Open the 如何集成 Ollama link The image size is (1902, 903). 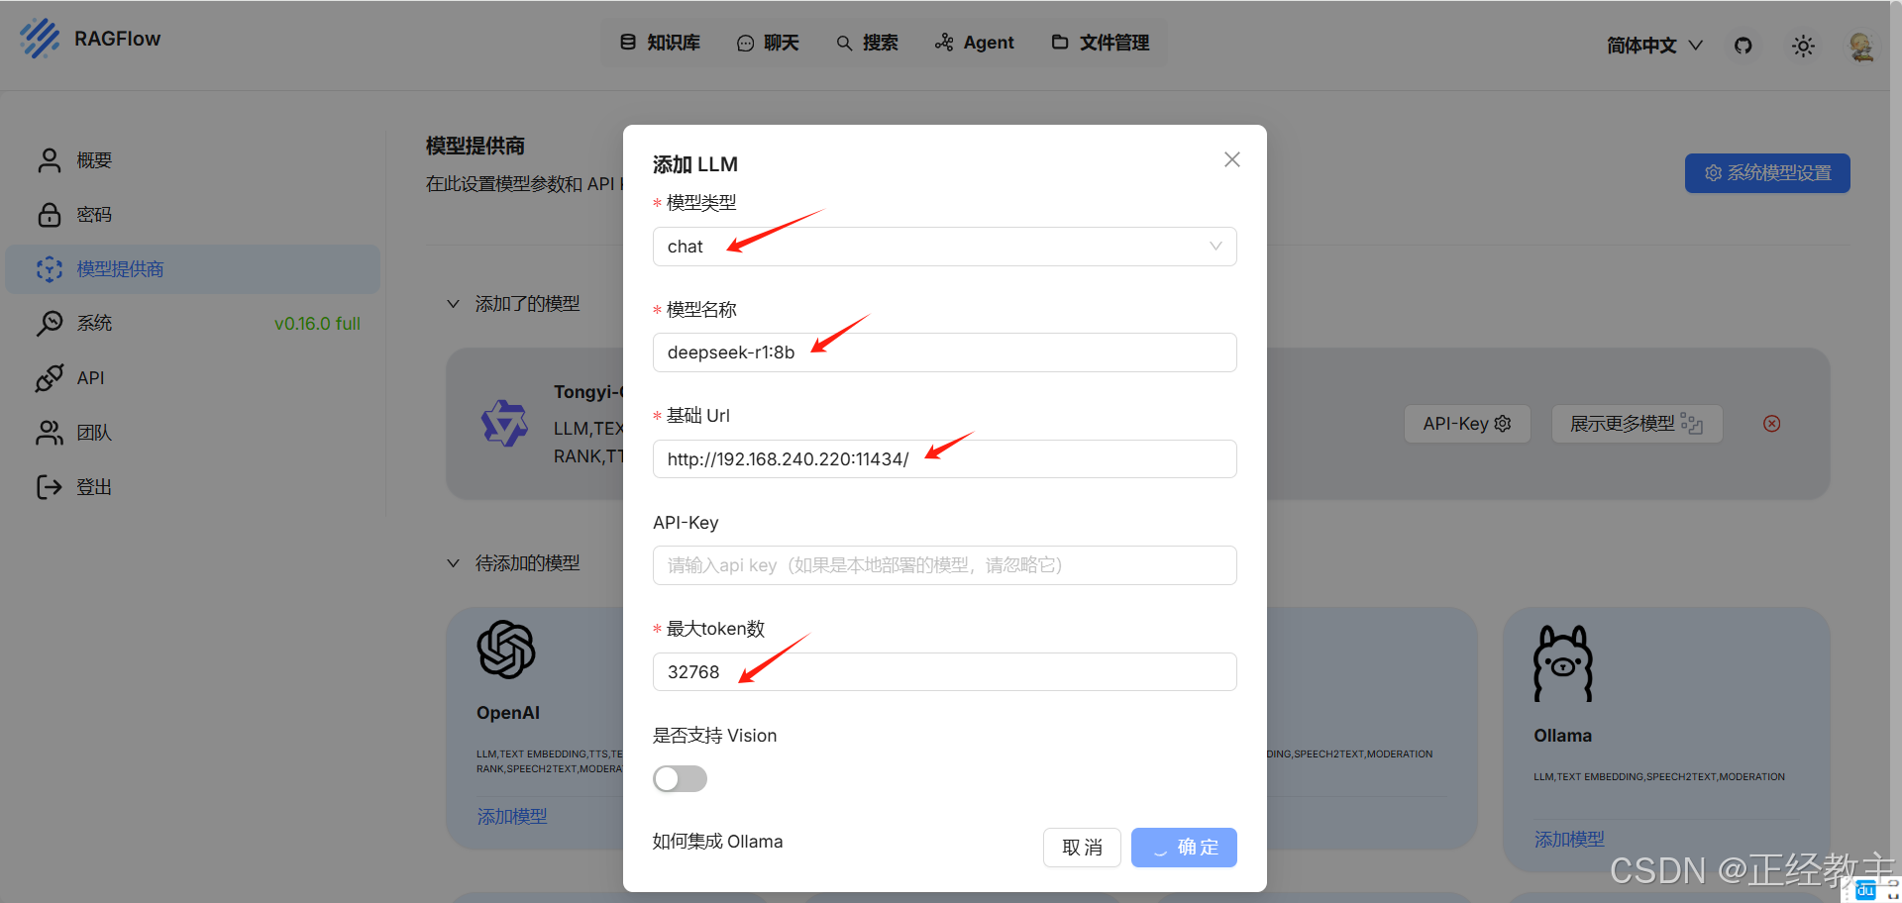[718, 842]
